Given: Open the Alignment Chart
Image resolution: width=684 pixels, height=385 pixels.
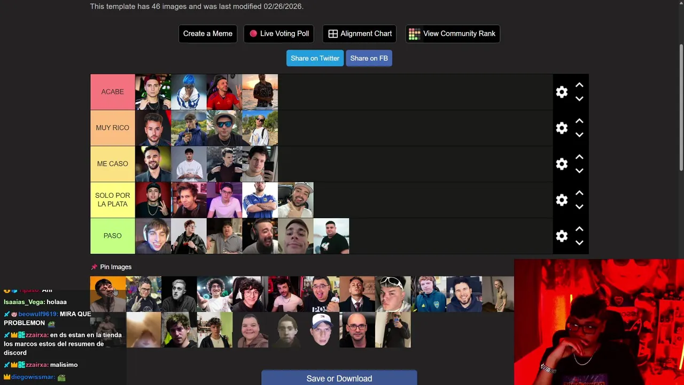Looking at the screenshot, I should click(360, 34).
